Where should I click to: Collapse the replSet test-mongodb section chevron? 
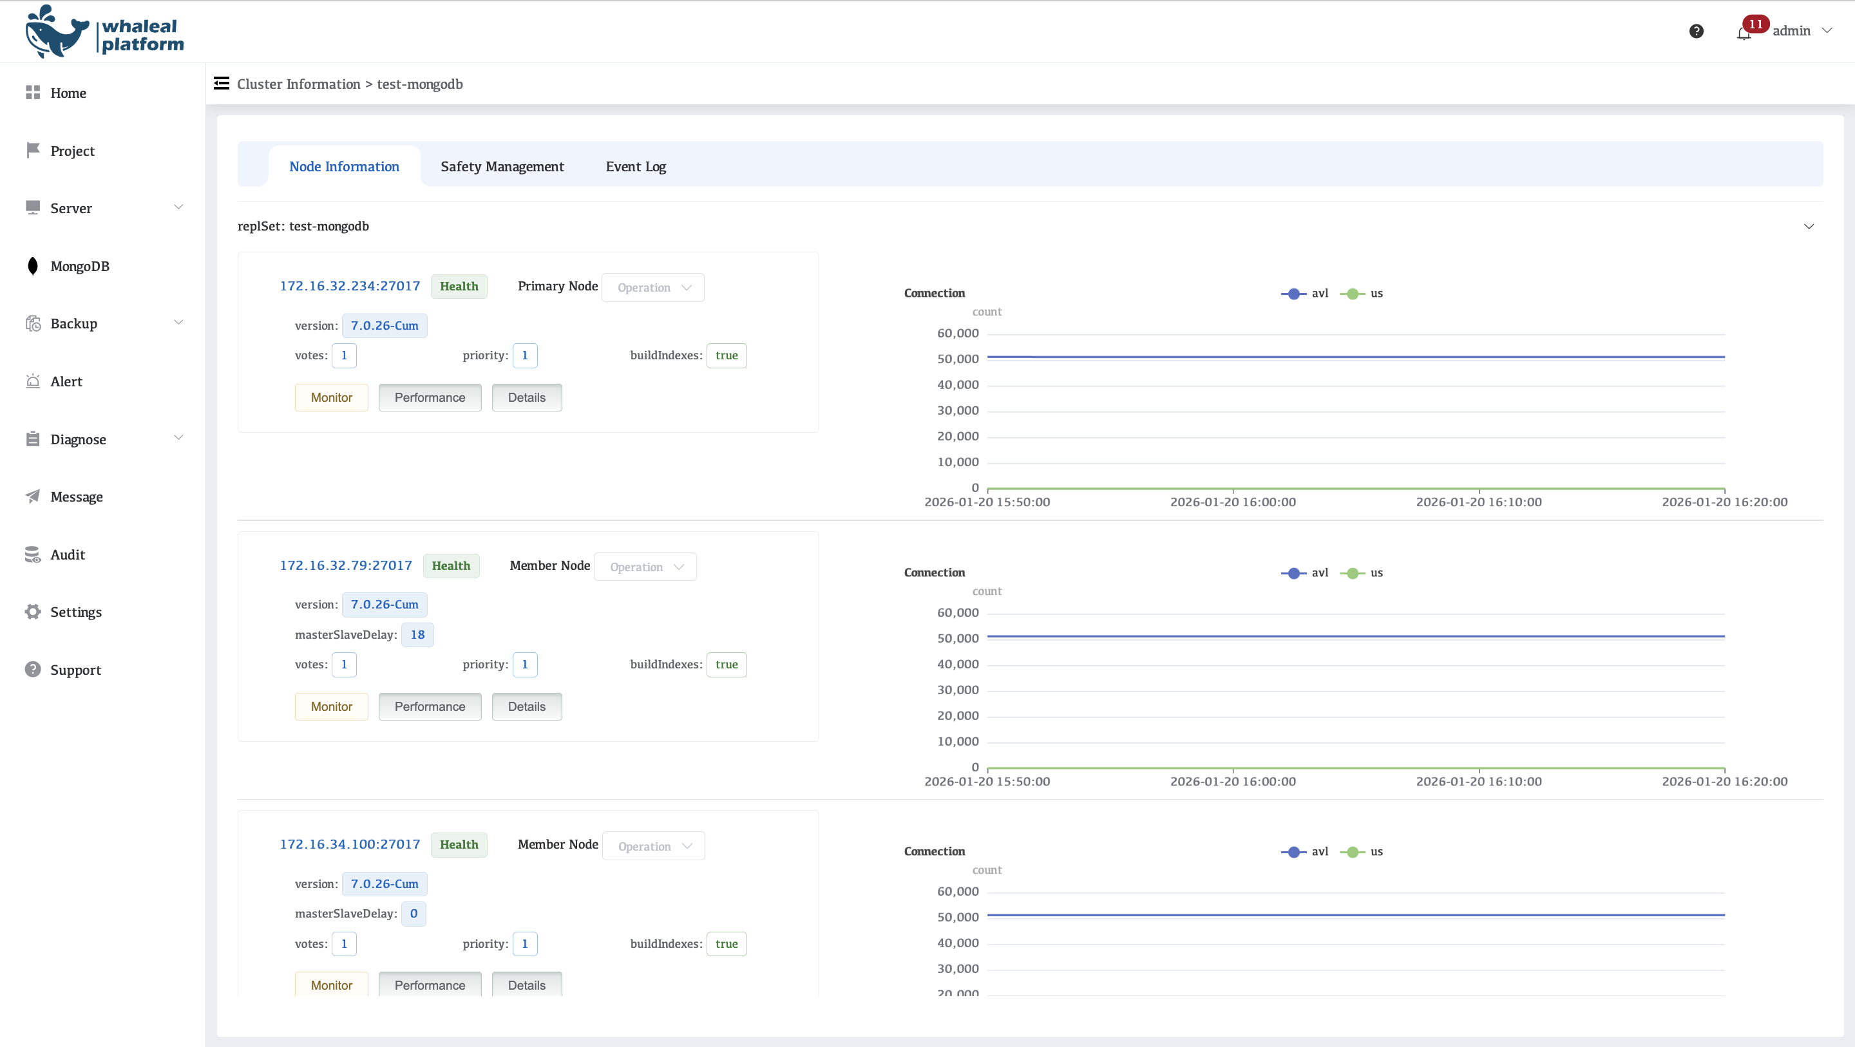(1808, 227)
